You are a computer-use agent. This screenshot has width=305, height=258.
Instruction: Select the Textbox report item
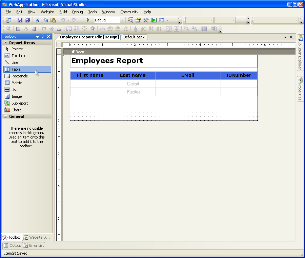pyautogui.click(x=18, y=56)
